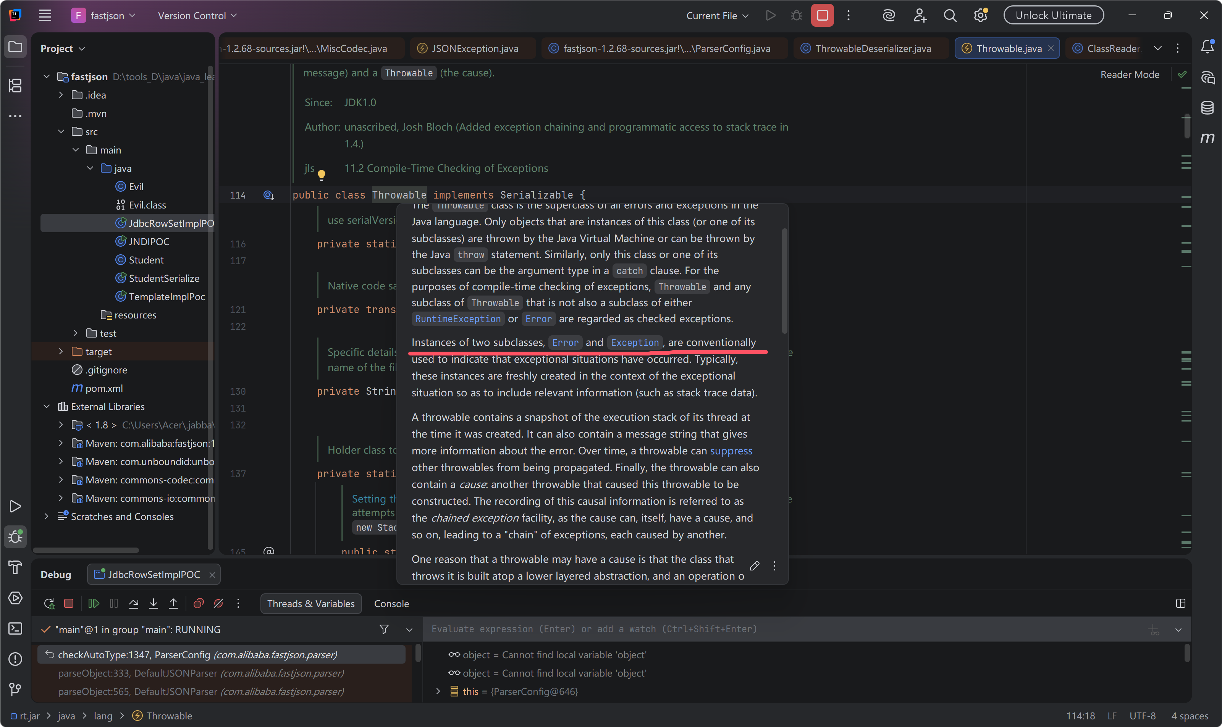1222x727 pixels.
Task: Open the Project tool window icon
Action: tap(15, 47)
